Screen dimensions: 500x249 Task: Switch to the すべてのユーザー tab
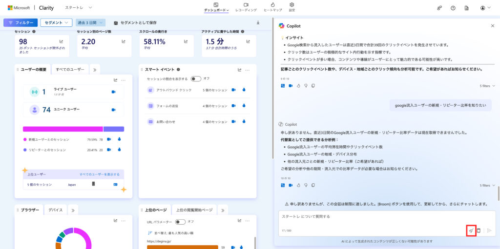pyautogui.click(x=70, y=70)
